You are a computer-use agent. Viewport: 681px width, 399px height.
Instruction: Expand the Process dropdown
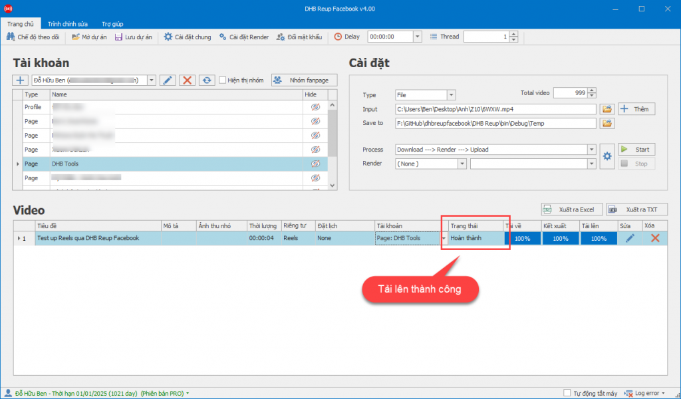click(x=591, y=150)
